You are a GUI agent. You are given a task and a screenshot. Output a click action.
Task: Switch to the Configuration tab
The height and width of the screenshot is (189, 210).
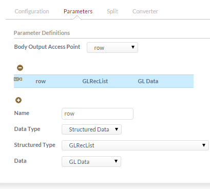(32, 11)
